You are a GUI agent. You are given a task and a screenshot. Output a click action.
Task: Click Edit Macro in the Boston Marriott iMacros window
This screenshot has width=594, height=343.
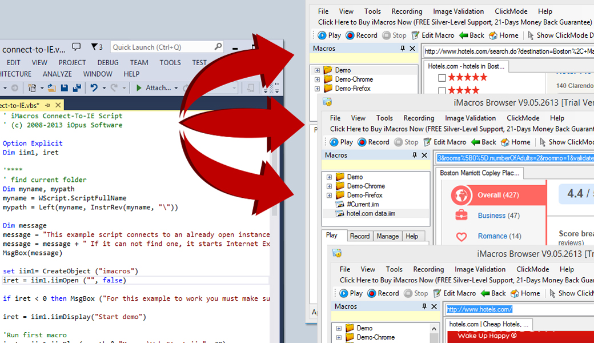pyautogui.click(x=445, y=142)
